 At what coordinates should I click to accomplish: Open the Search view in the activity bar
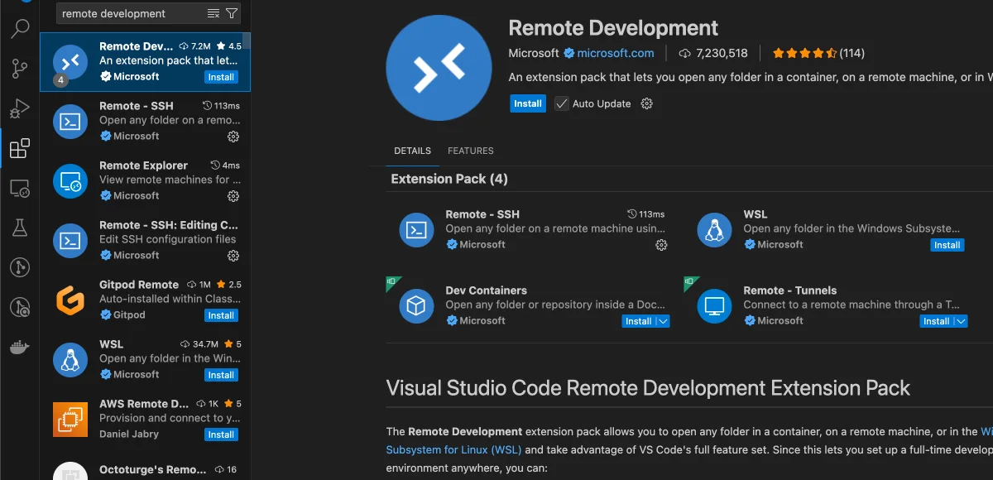(20, 29)
